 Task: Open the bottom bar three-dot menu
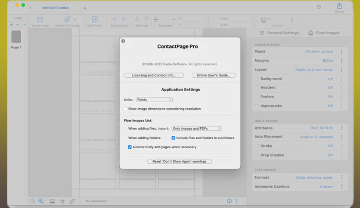pyautogui.click(x=236, y=201)
